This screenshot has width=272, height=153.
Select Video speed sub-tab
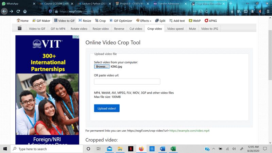click(x=175, y=29)
